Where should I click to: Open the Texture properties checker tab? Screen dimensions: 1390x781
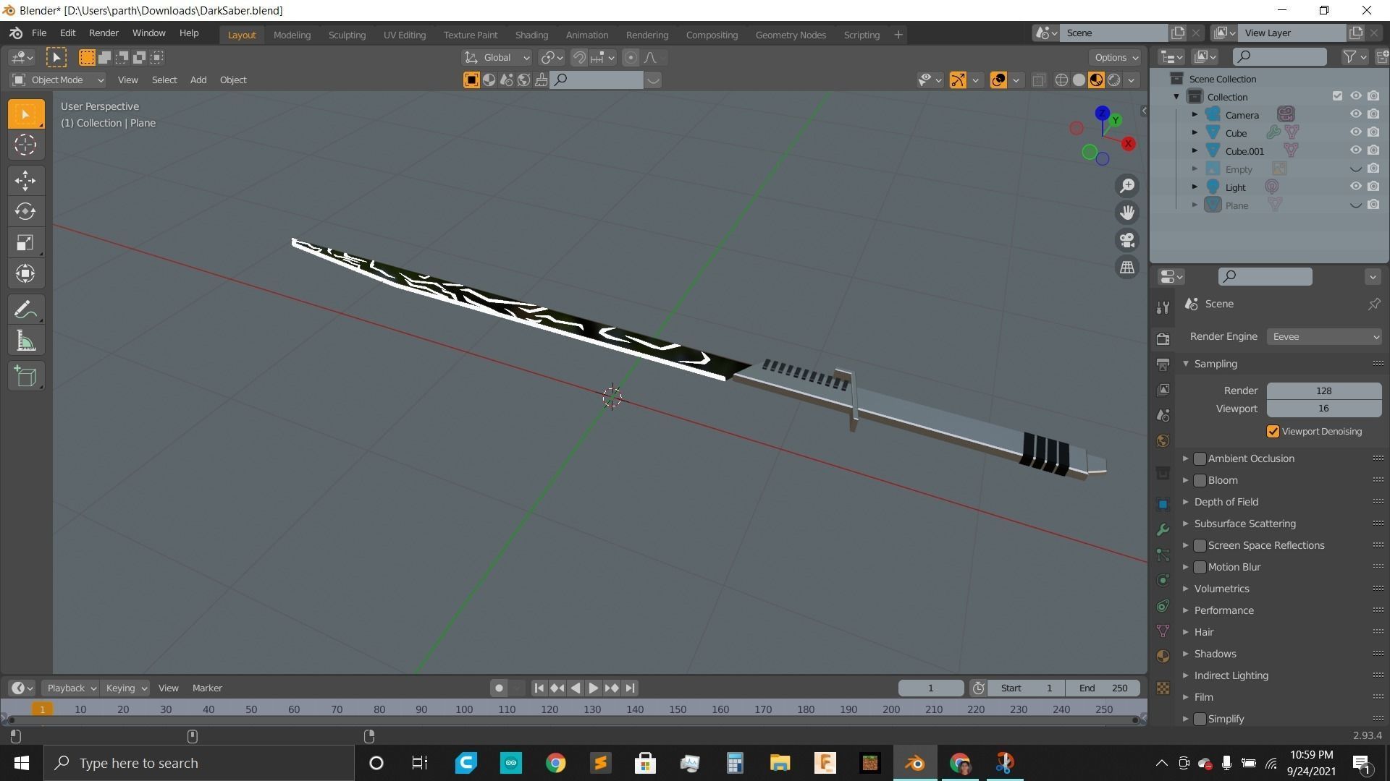(x=1163, y=688)
